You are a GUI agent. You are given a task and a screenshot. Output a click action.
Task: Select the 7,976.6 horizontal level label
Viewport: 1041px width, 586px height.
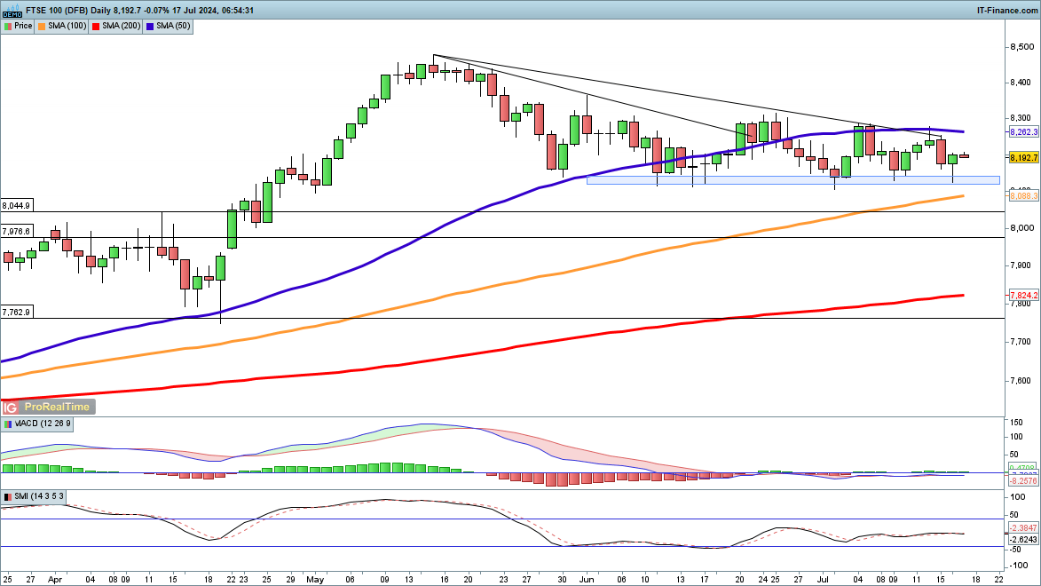(17, 231)
